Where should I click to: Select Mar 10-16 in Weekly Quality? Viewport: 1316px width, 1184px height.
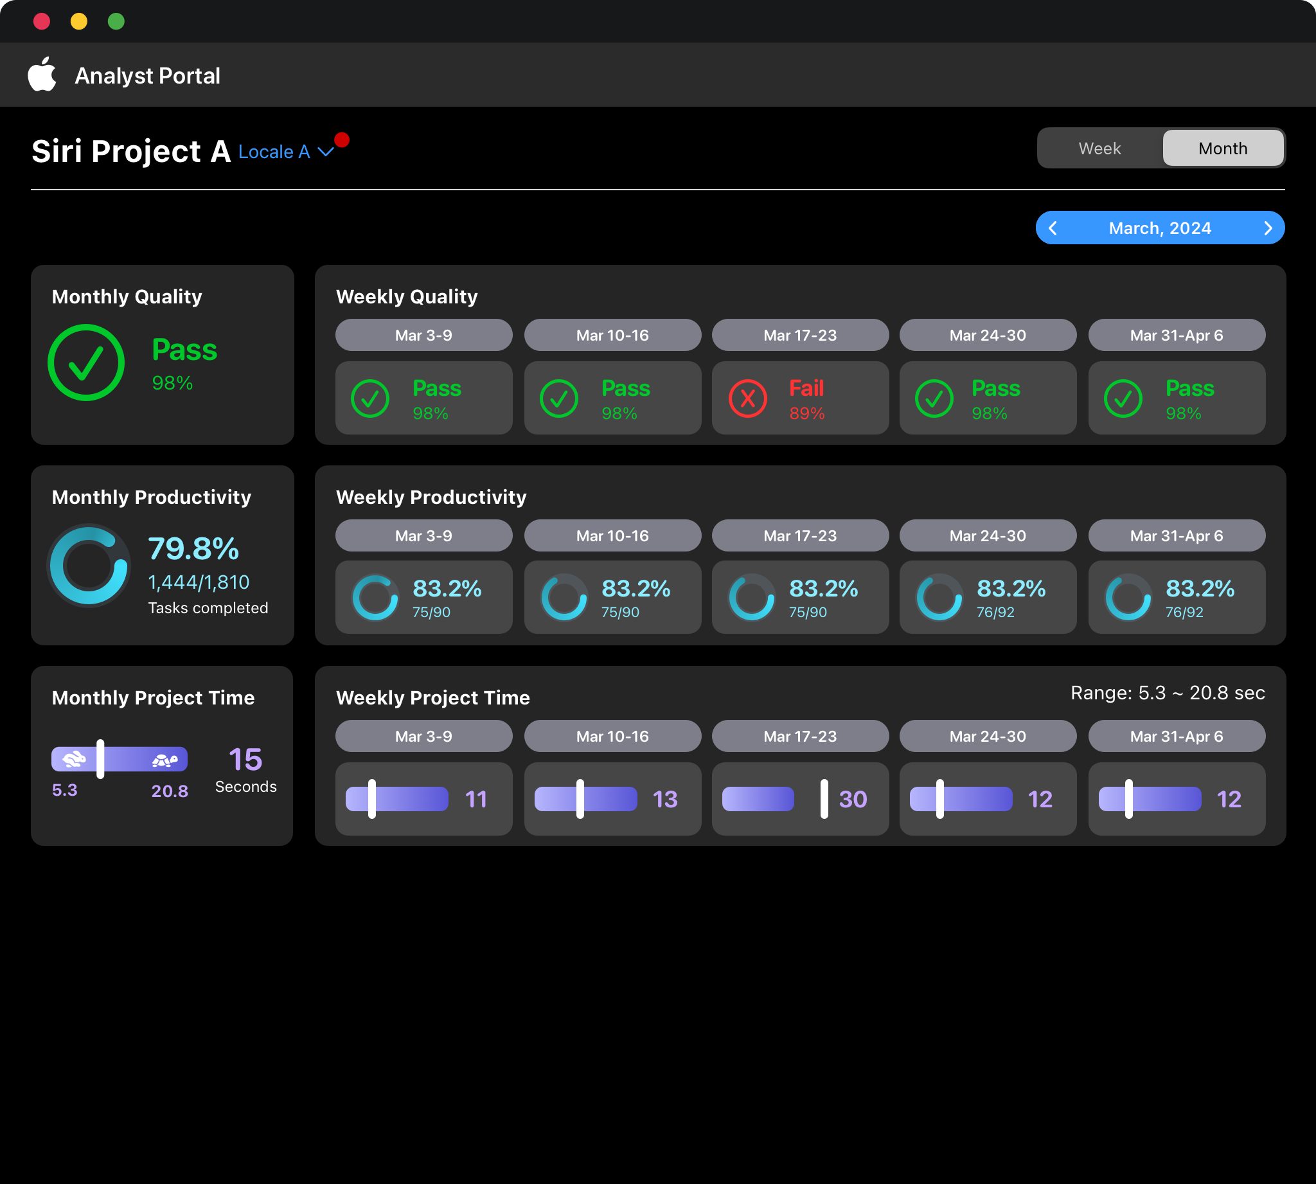[x=612, y=335]
